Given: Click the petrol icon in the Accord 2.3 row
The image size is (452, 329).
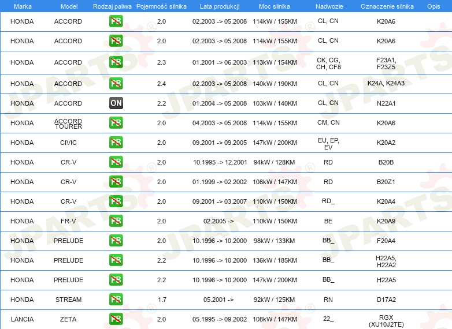Looking at the screenshot, I should tap(116, 62).
